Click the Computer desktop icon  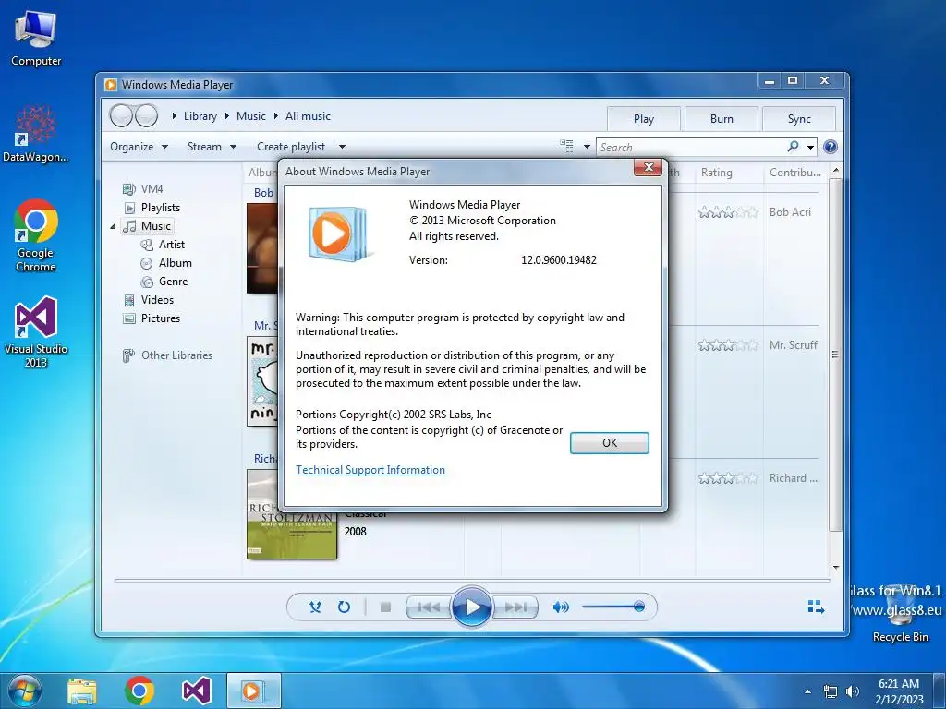[36, 39]
